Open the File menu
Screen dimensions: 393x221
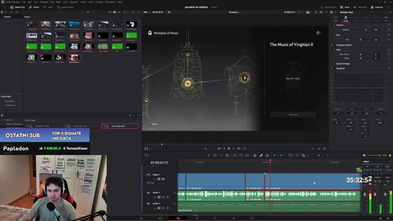click(x=24, y=2)
